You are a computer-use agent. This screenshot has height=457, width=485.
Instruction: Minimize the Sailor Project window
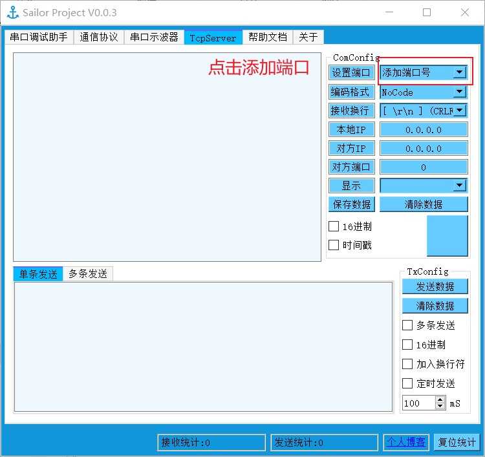coord(389,12)
